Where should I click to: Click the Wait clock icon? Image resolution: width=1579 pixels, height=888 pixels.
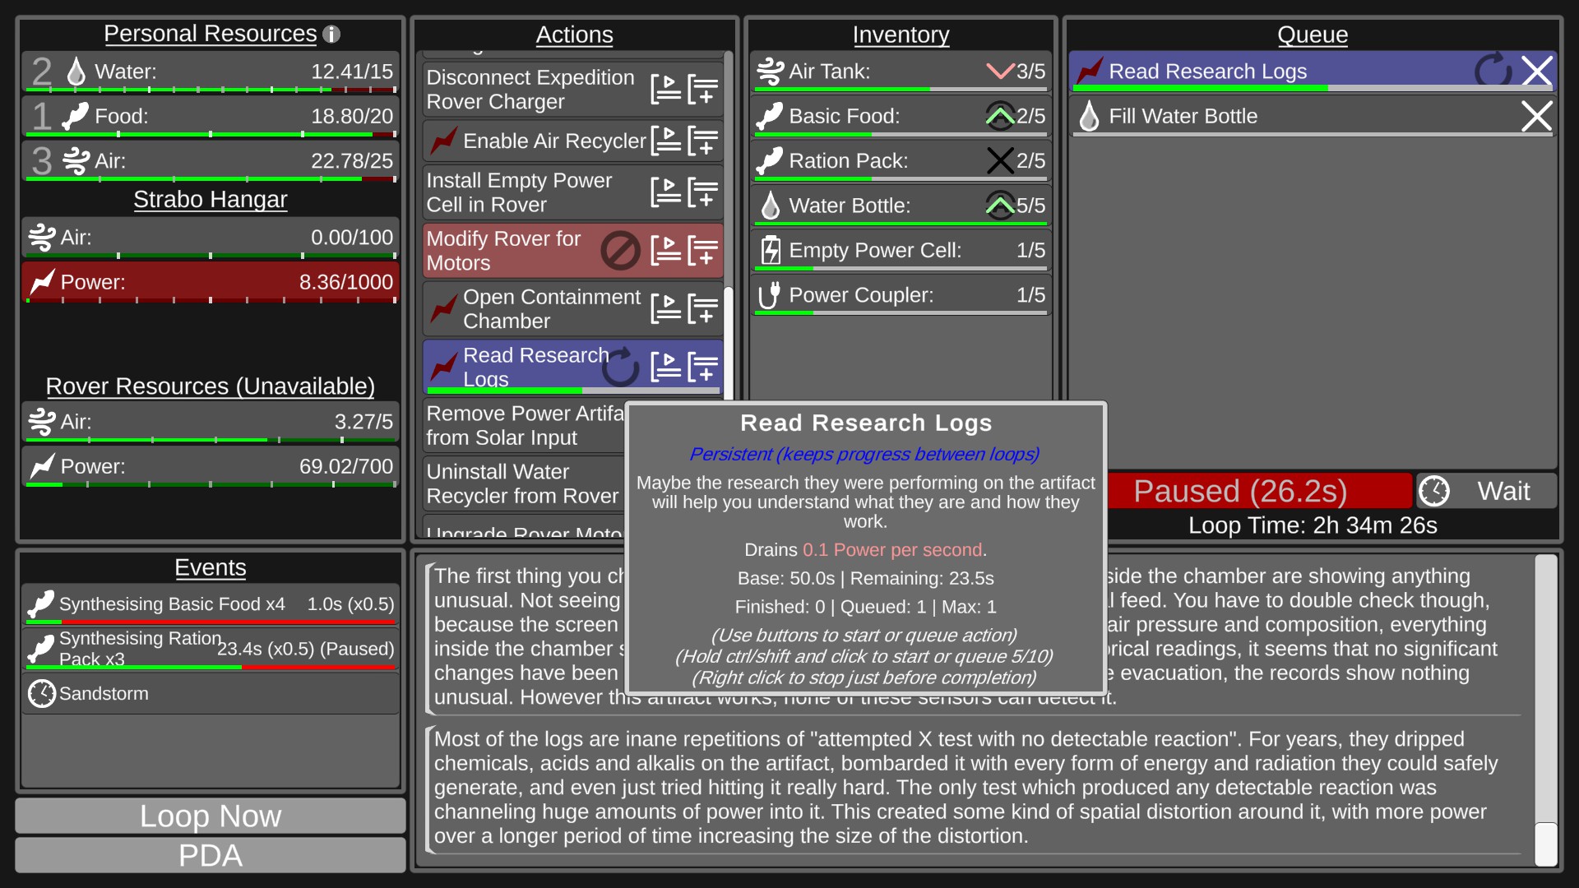(x=1434, y=491)
